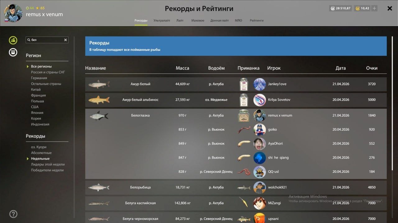398x223 pixels.
Task: Click the Дата column header
Action: click(341, 68)
